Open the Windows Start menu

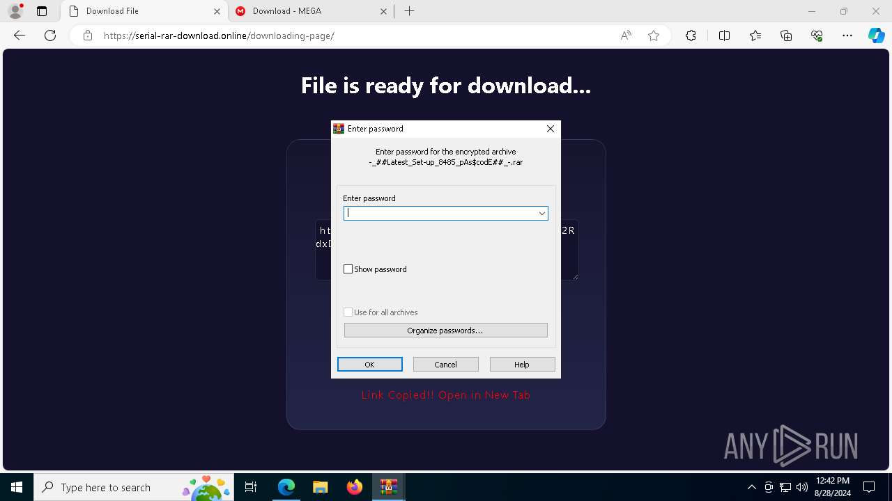click(x=17, y=487)
